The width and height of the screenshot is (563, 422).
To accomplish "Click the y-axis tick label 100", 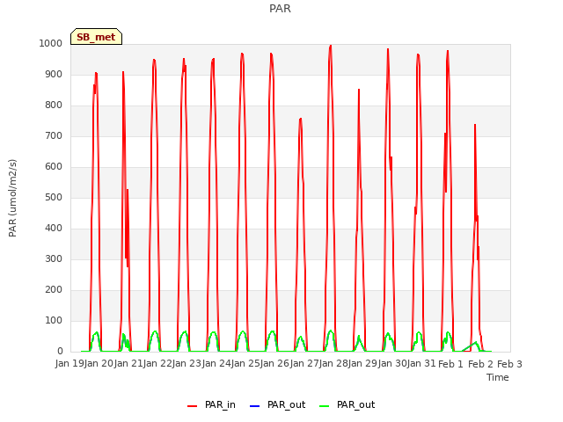I will [54, 320].
